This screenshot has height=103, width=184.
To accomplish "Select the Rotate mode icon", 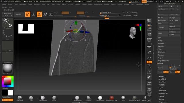I will click(51, 14).
